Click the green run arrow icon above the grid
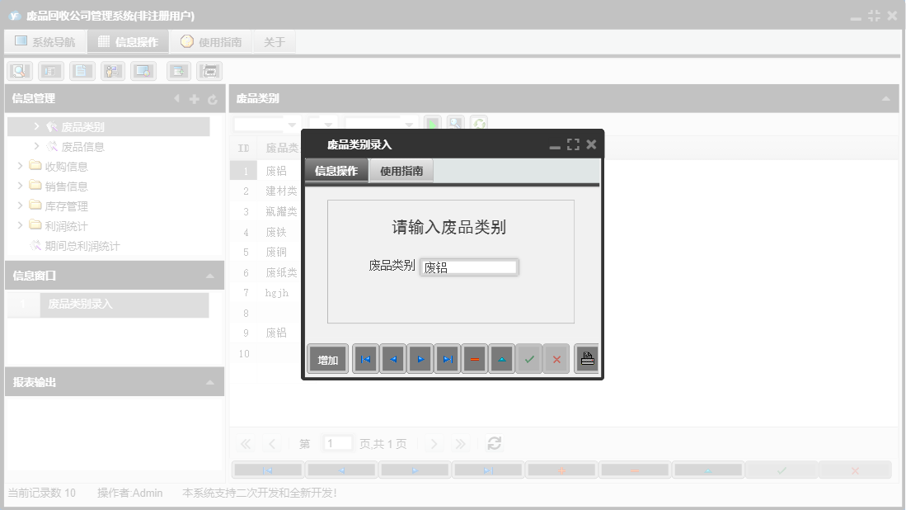Viewport: 906px width, 510px height. (x=431, y=124)
